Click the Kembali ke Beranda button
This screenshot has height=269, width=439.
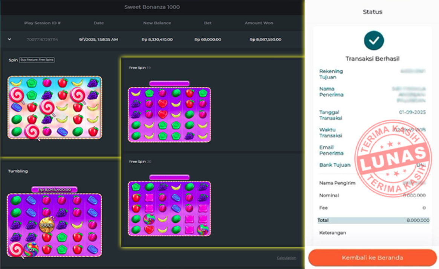coord(372,258)
